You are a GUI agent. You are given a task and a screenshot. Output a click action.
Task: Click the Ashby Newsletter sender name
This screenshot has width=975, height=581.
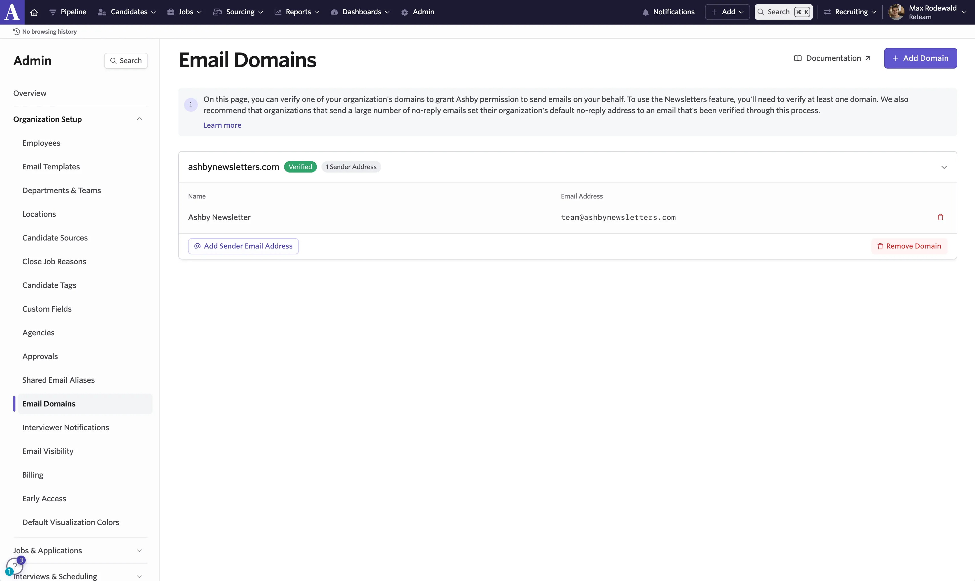point(219,217)
